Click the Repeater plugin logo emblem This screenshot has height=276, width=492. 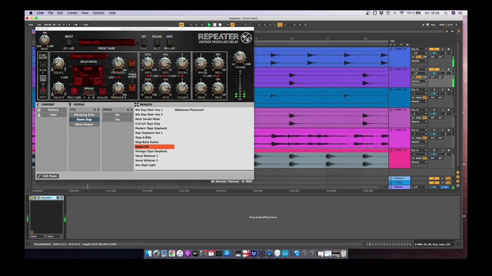click(x=246, y=38)
